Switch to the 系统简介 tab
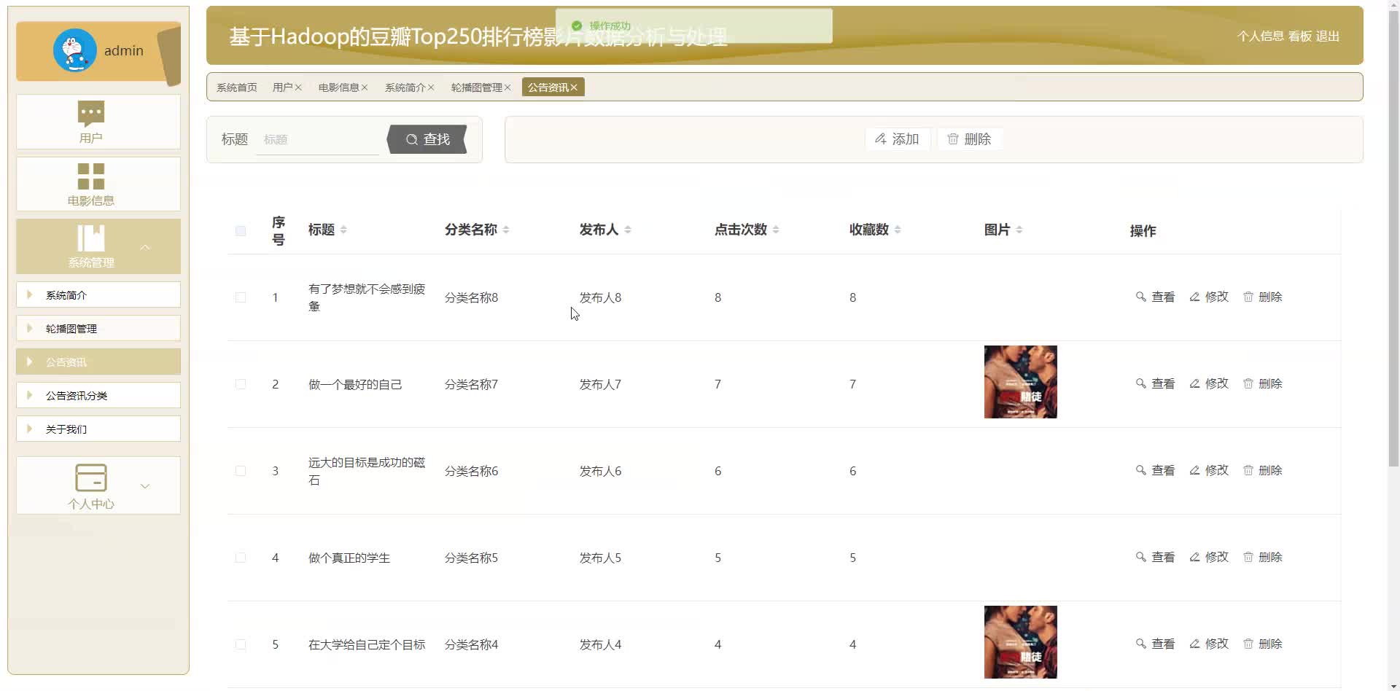The width and height of the screenshot is (1400, 691). pyautogui.click(x=405, y=87)
